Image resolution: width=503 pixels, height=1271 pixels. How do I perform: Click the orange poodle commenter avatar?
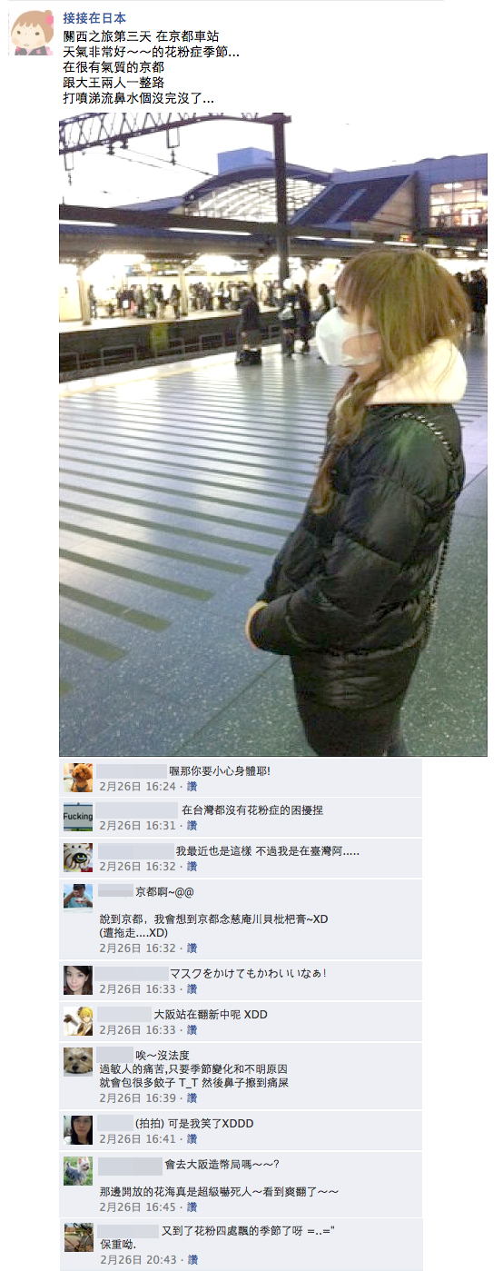pos(78,777)
